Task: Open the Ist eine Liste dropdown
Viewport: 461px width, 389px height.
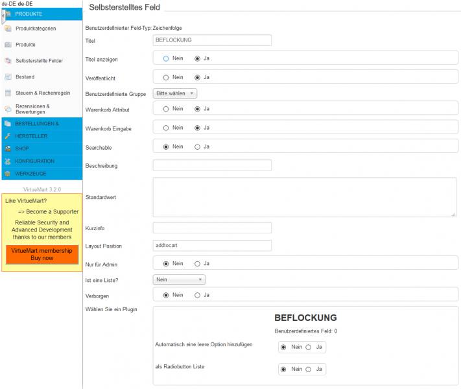Action: click(180, 279)
